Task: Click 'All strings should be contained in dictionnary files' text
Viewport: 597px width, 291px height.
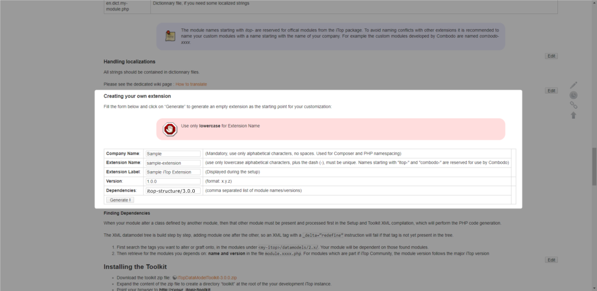Action: (152, 72)
